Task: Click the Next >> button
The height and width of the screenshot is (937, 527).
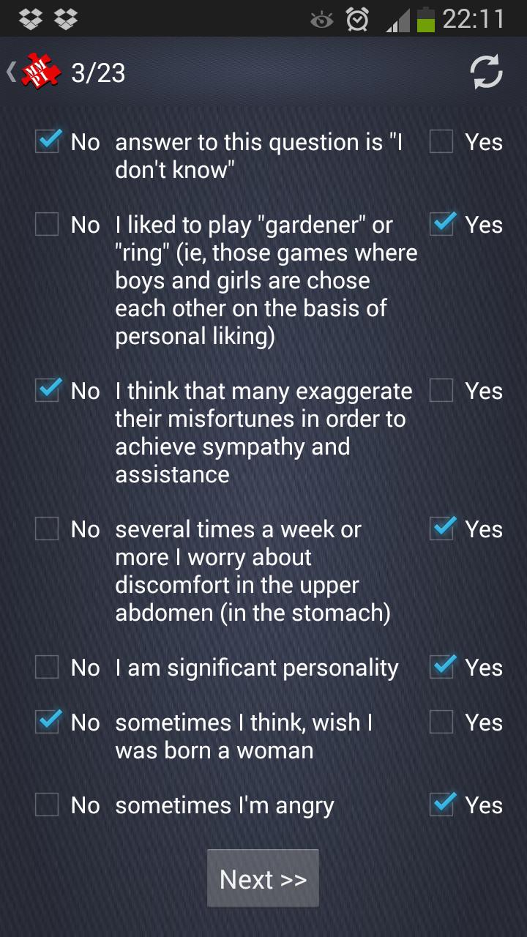Action: click(263, 878)
